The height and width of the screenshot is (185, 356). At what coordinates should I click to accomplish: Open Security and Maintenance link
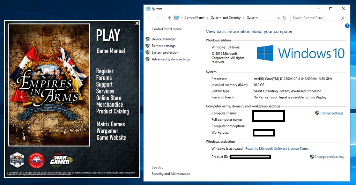[x=171, y=173]
